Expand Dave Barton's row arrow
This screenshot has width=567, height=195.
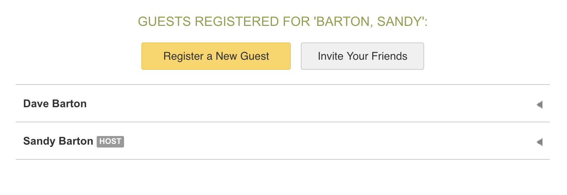pos(540,105)
